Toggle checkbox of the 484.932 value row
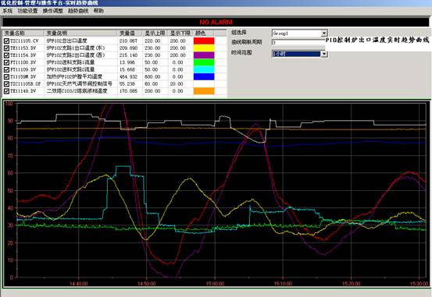This screenshot has height=297, width=432. [6, 76]
